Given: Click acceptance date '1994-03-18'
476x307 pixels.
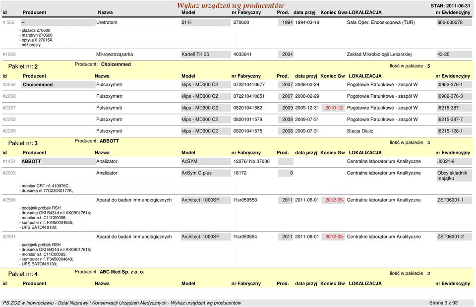Looking at the screenshot, I should click(307, 22).
